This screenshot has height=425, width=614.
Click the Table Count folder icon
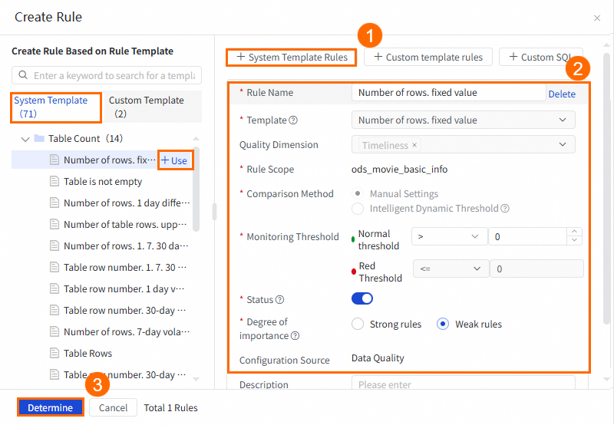tap(39, 139)
